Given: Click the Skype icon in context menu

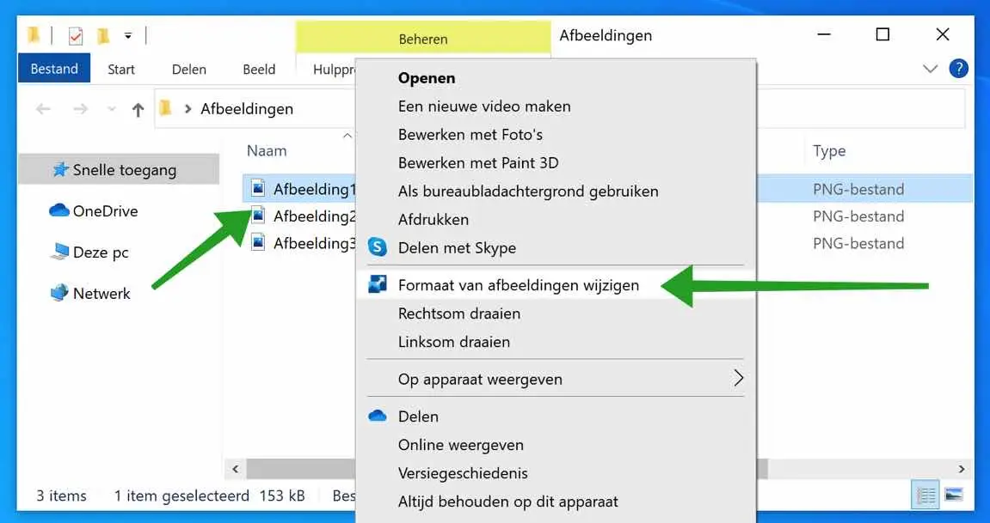Looking at the screenshot, I should coord(378,247).
